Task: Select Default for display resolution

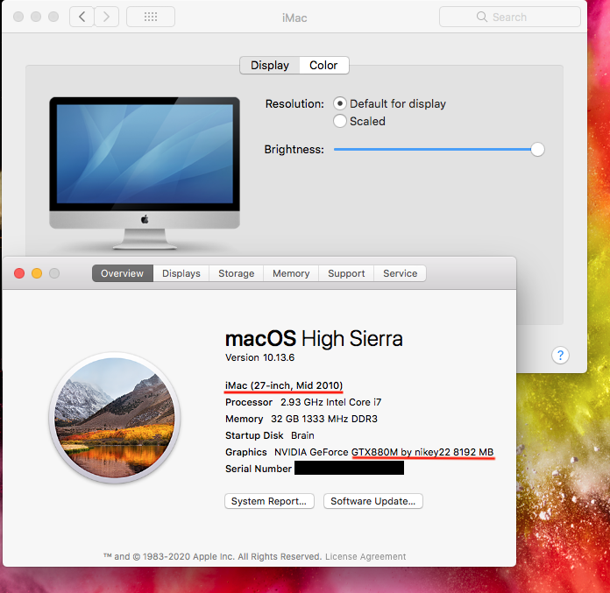Action: [x=340, y=104]
